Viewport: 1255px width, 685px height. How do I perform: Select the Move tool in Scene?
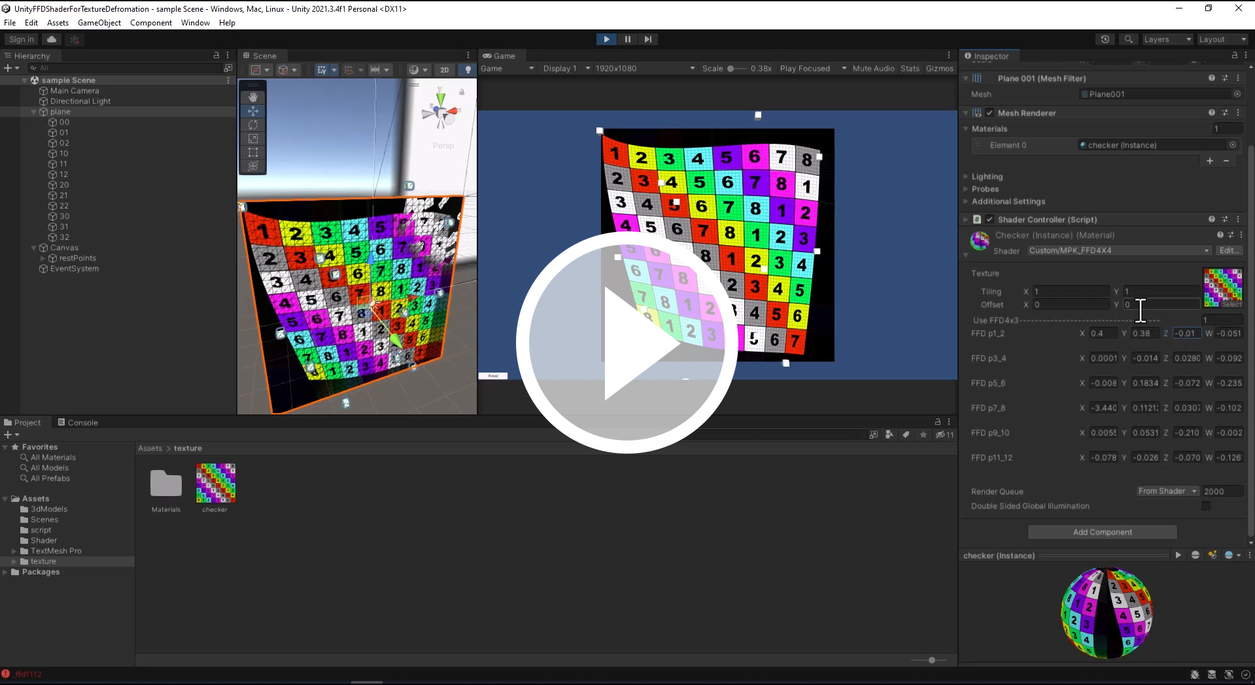[253, 111]
